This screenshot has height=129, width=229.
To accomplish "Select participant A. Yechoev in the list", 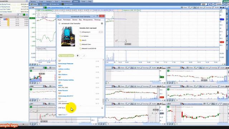I will (x=85, y=36).
